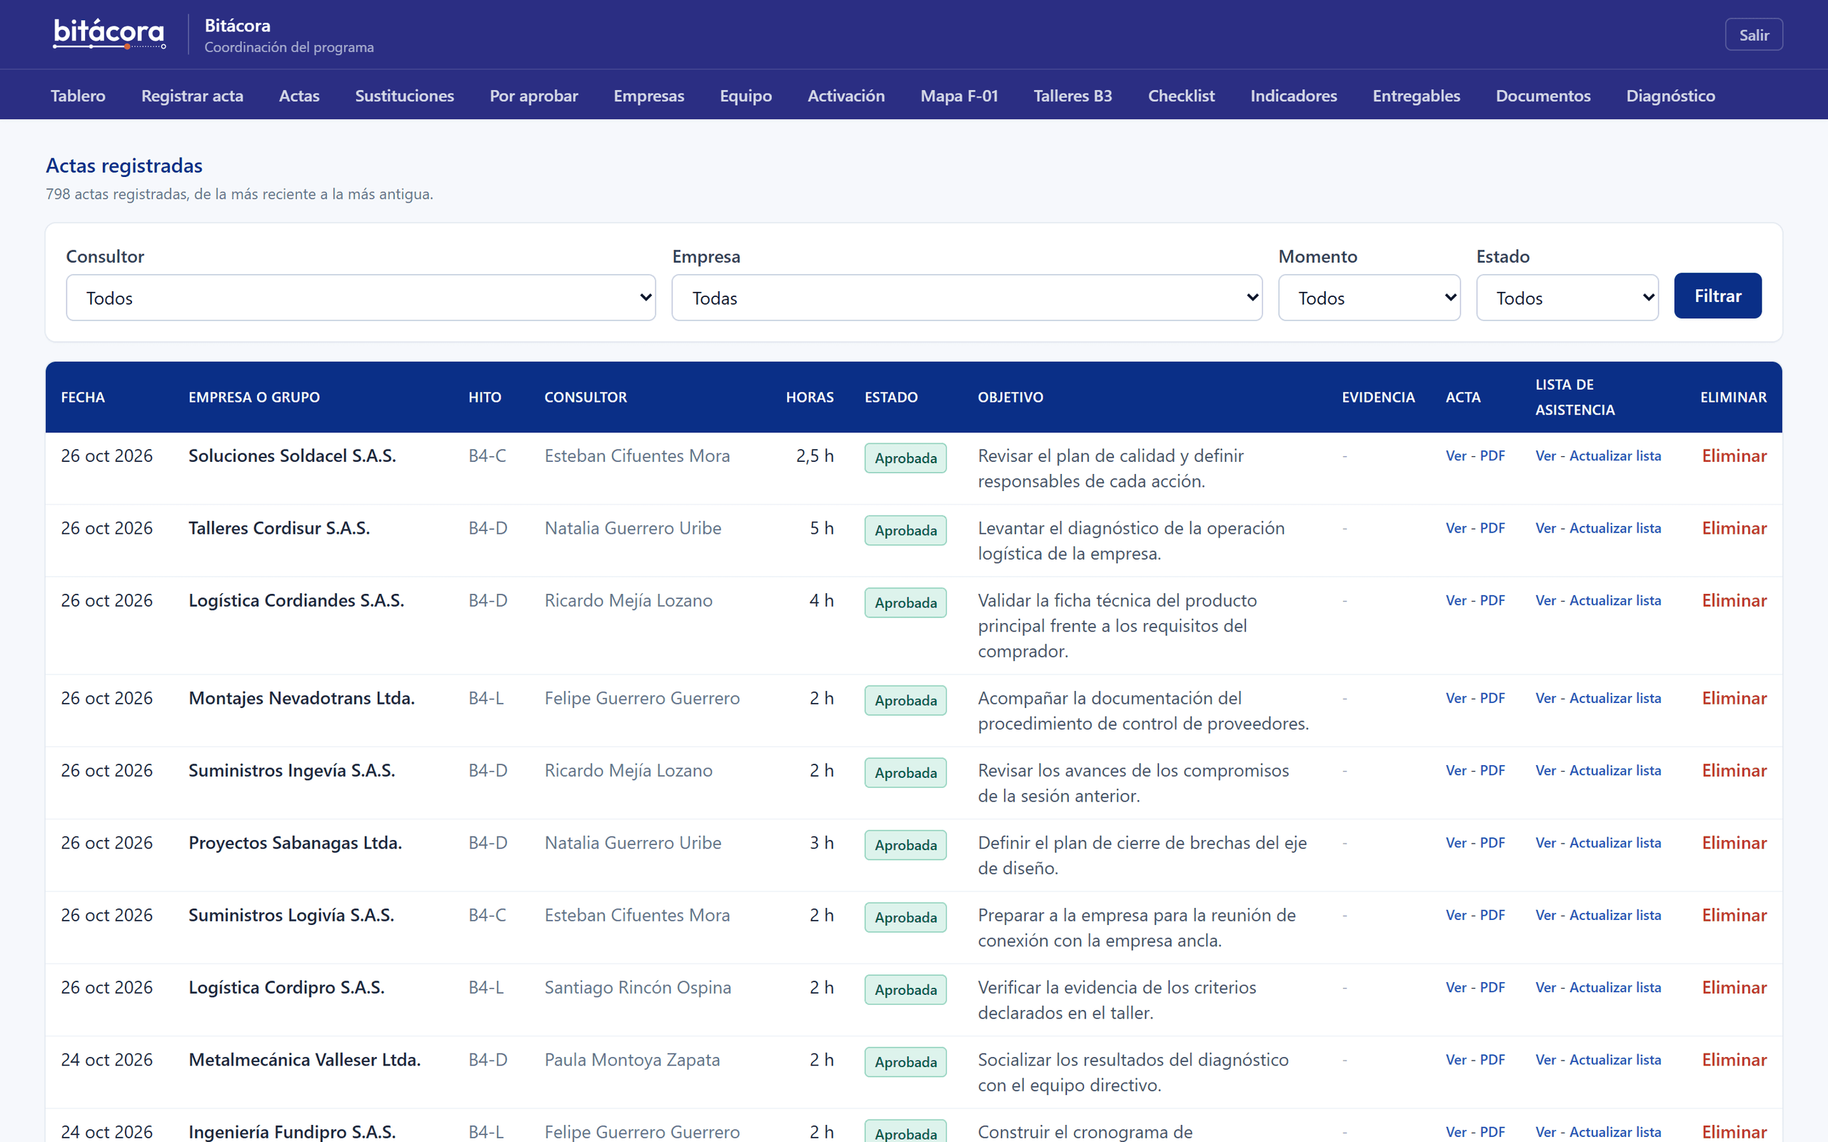
Task: Open the Empresas section
Action: pos(649,96)
